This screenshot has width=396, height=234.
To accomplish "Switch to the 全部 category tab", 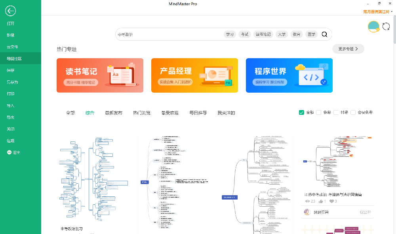I will (x=70, y=113).
